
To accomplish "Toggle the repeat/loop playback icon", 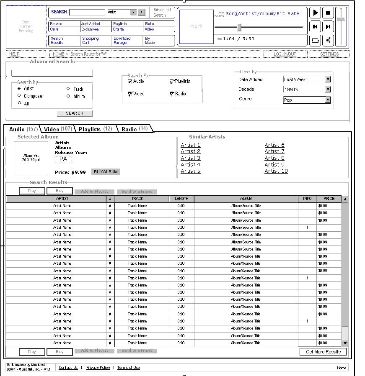I will point(315,40).
